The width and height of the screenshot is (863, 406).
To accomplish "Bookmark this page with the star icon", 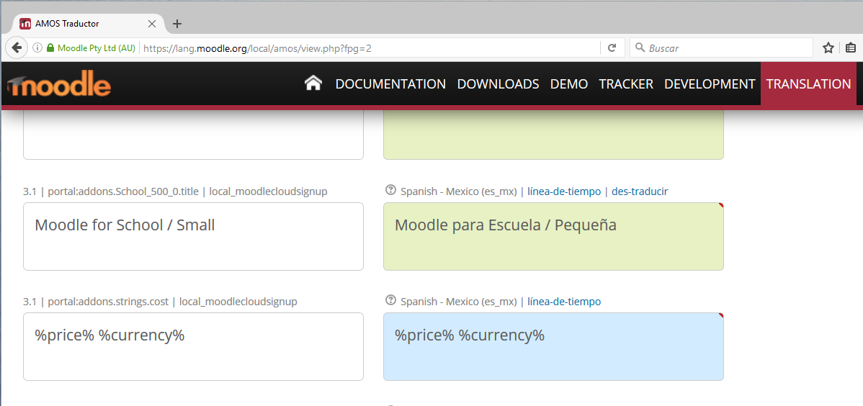I will tap(828, 48).
